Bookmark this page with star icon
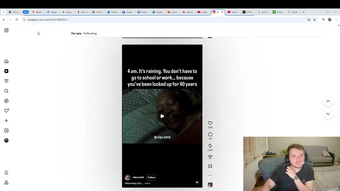 click(314, 20)
